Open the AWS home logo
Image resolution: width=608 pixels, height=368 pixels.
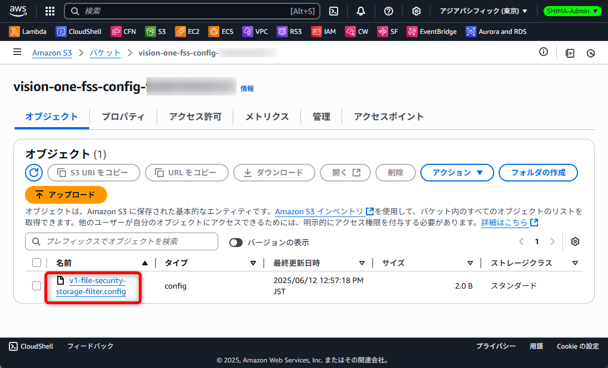tap(18, 11)
